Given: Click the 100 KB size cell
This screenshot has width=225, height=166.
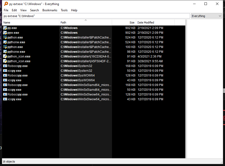Looking at the screenshot, I should click(x=130, y=47).
